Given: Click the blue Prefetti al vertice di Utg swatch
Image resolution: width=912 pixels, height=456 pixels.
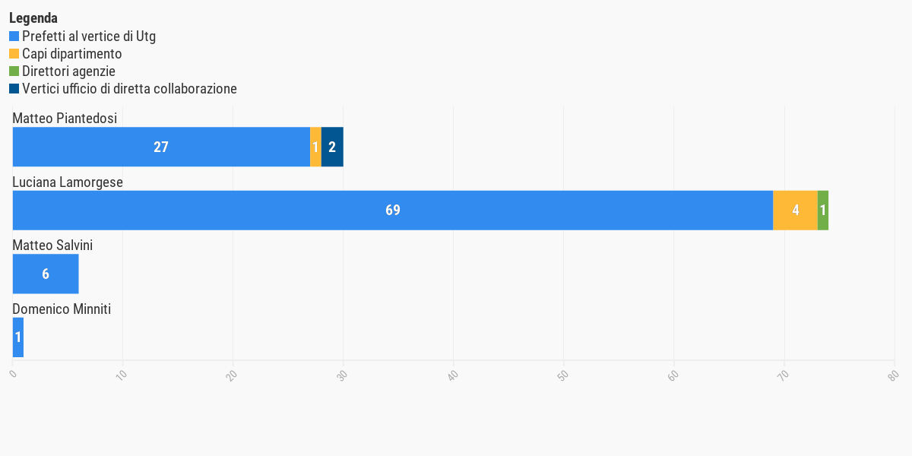Looking at the screenshot, I should [14, 36].
